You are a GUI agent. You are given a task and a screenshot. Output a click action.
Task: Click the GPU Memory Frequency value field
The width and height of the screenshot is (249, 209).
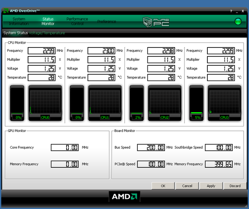tap(65, 164)
